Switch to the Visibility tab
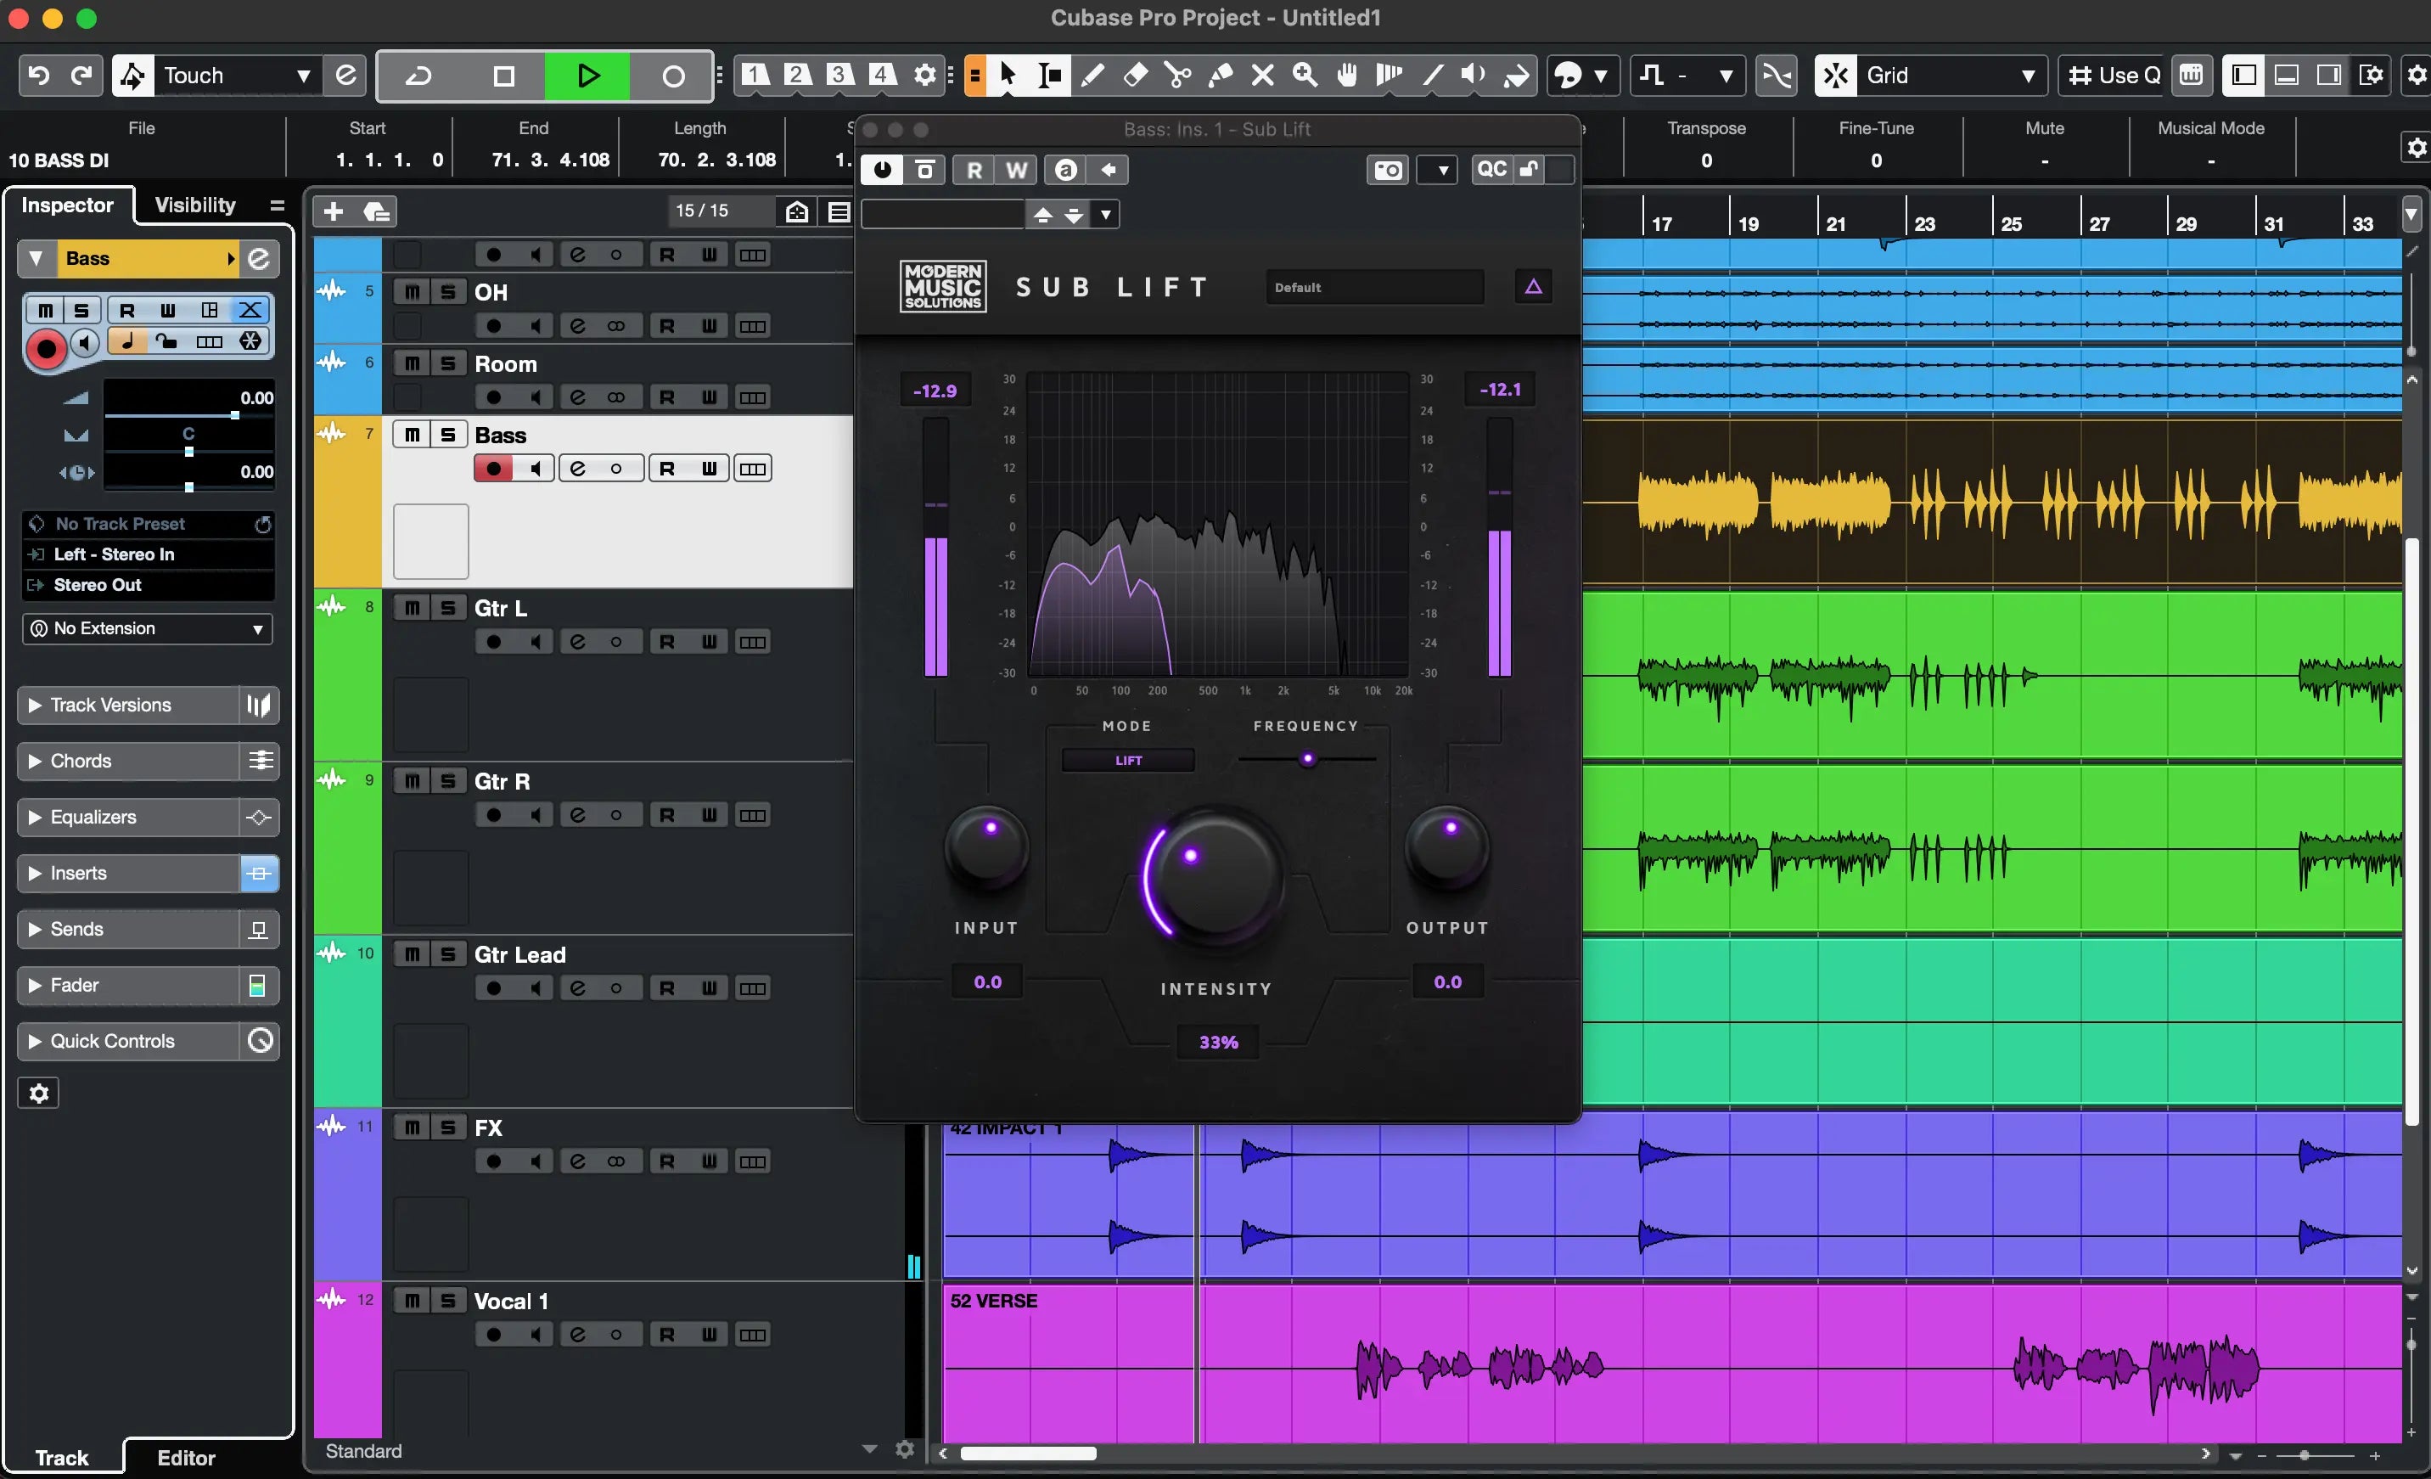This screenshot has width=2431, height=1479. pos(195,205)
